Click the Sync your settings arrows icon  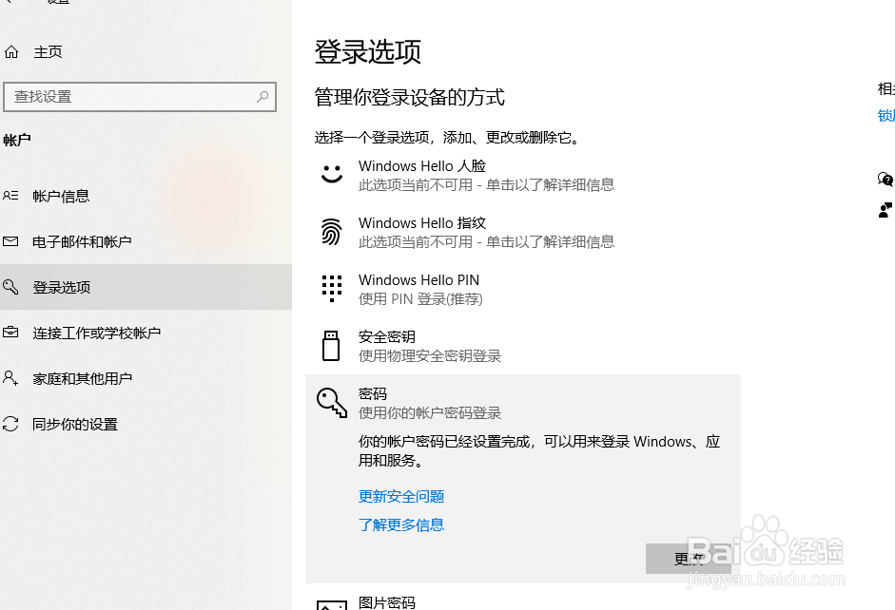click(10, 424)
